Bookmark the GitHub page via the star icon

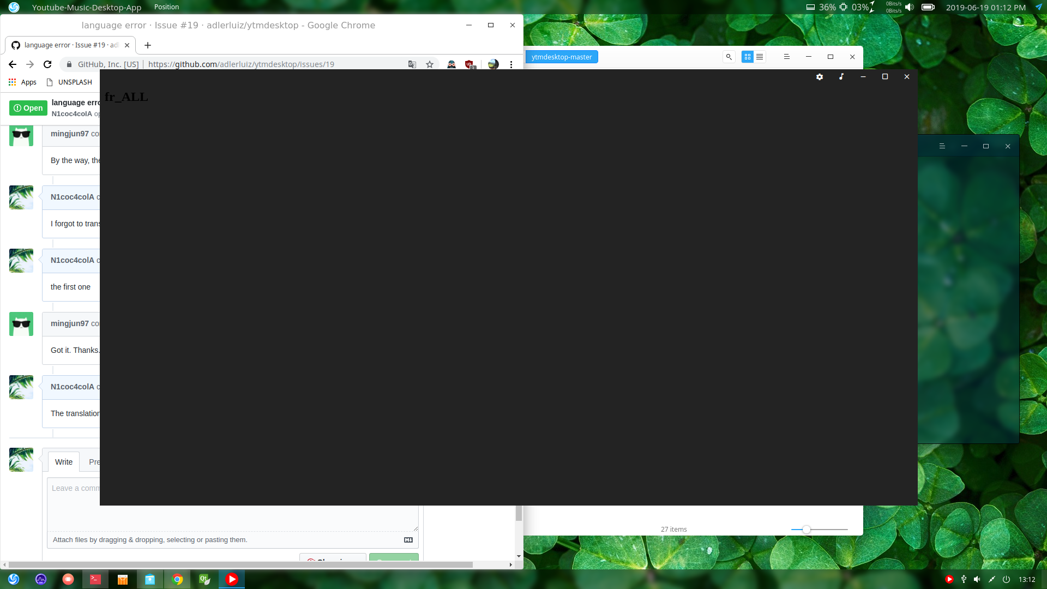[430, 64]
